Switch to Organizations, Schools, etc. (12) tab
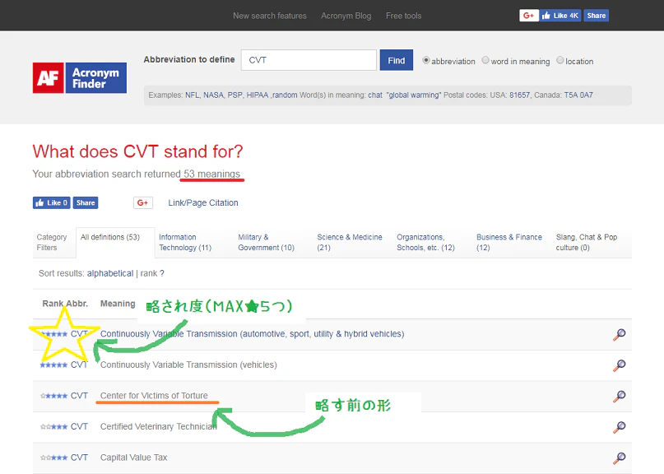Image resolution: width=664 pixels, height=474 pixels. (x=425, y=242)
